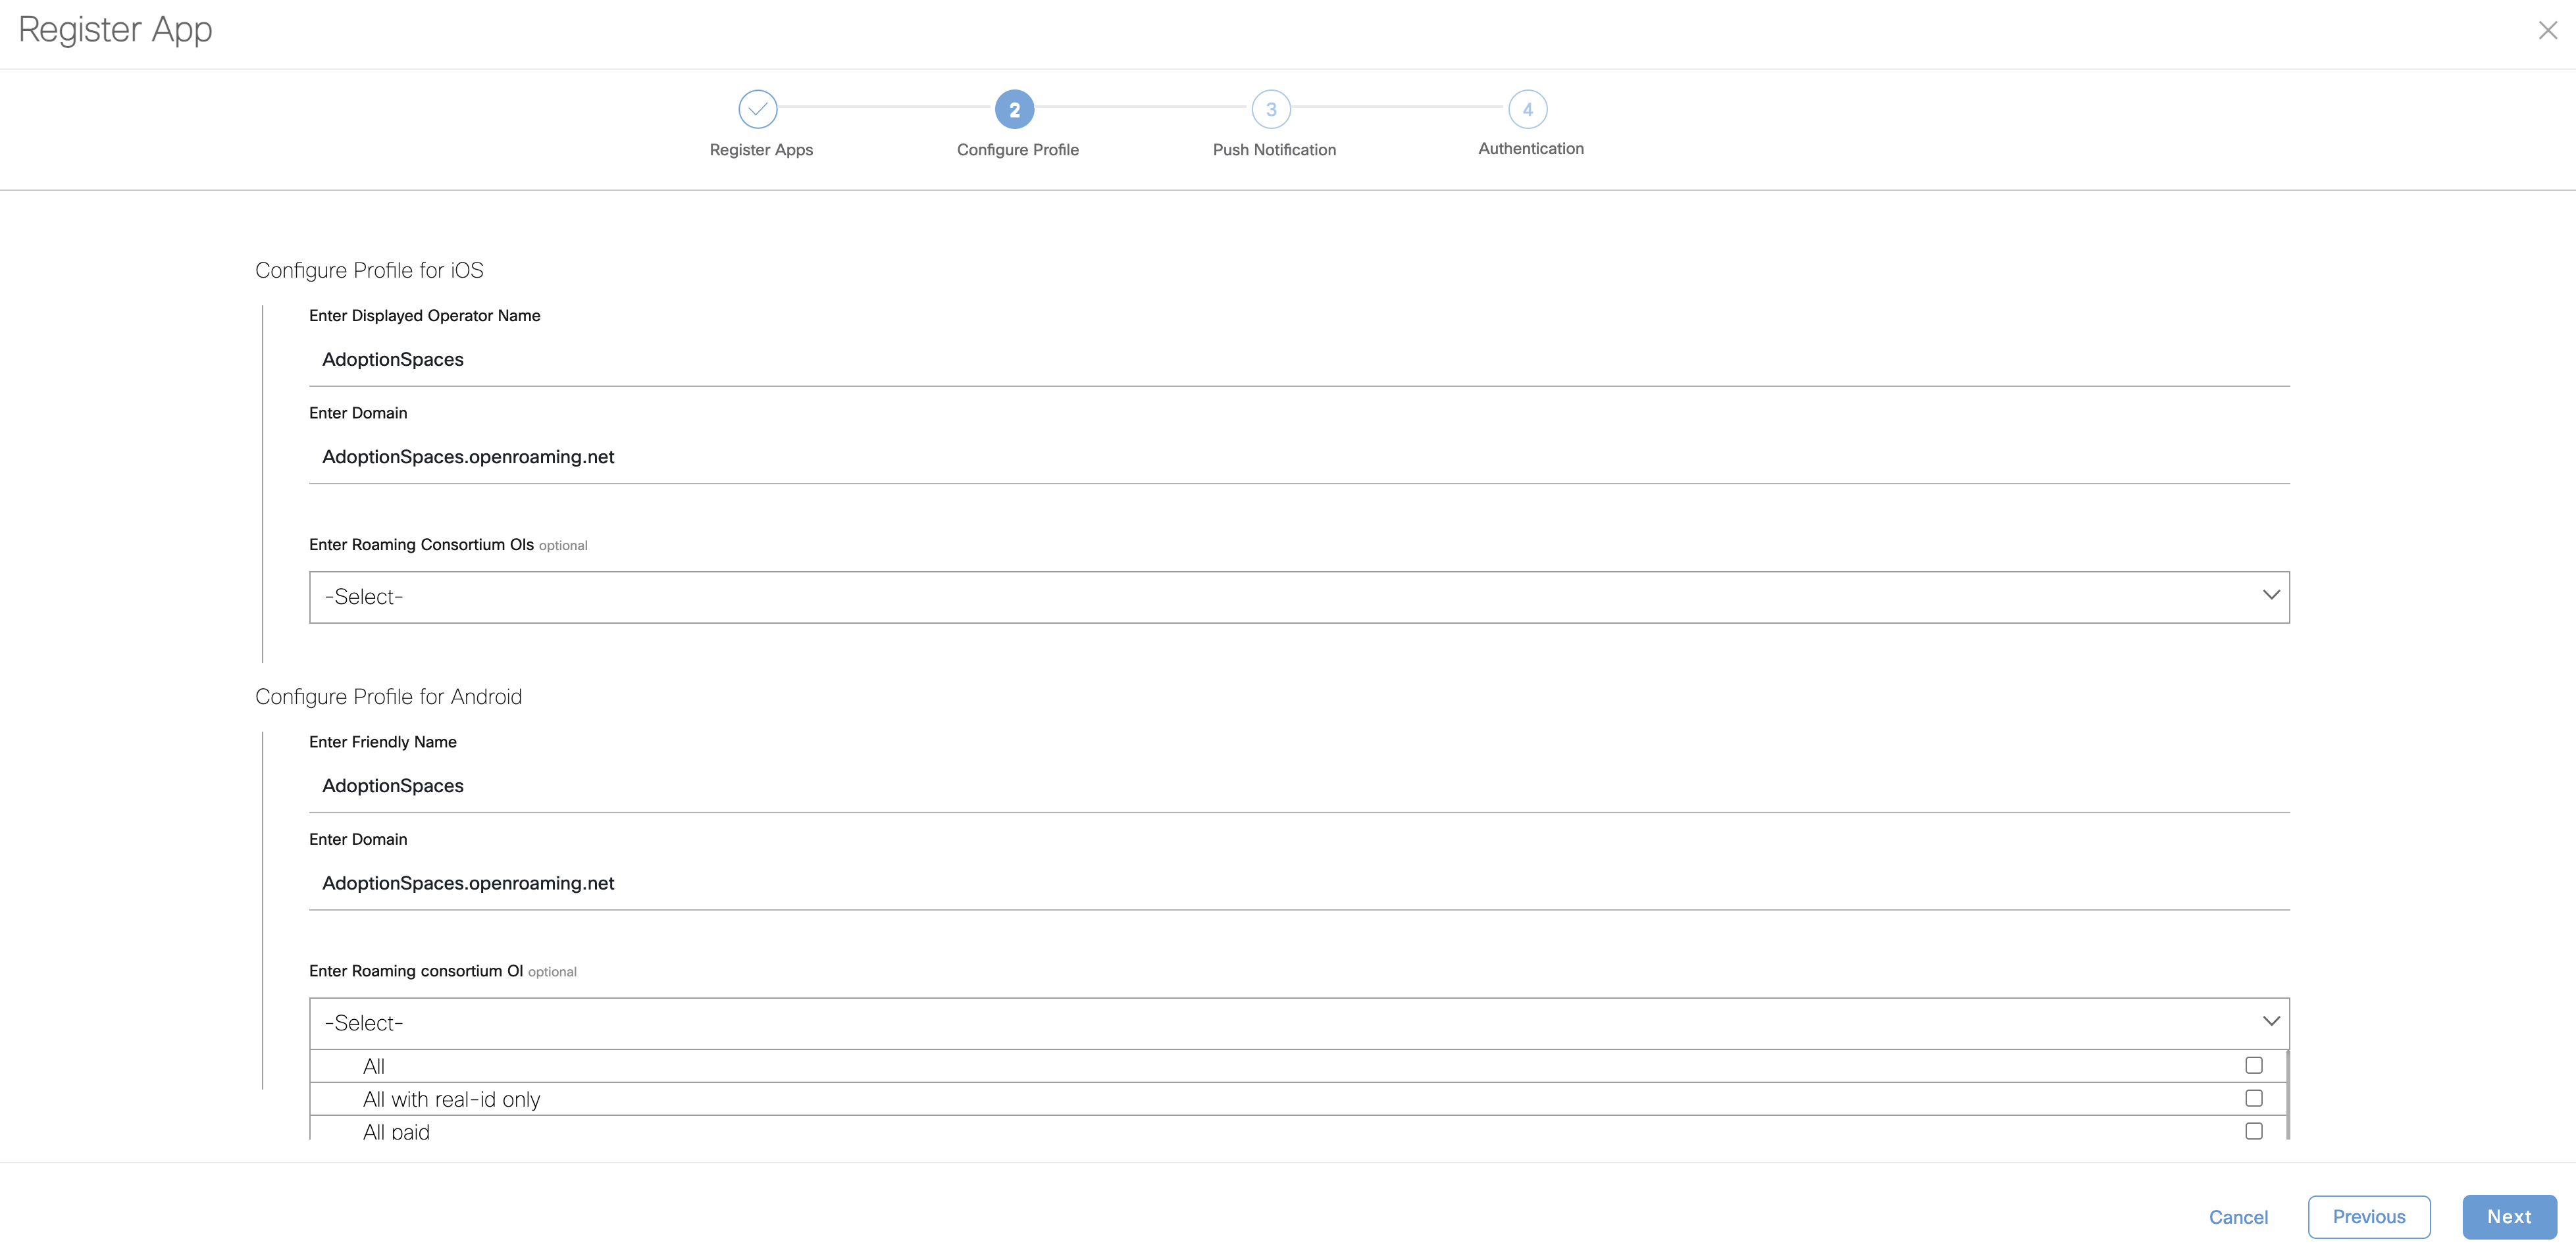The height and width of the screenshot is (1258, 2576).
Task: Click chevron arrow on iOS Roaming Consortium dropdown
Action: tap(2271, 595)
